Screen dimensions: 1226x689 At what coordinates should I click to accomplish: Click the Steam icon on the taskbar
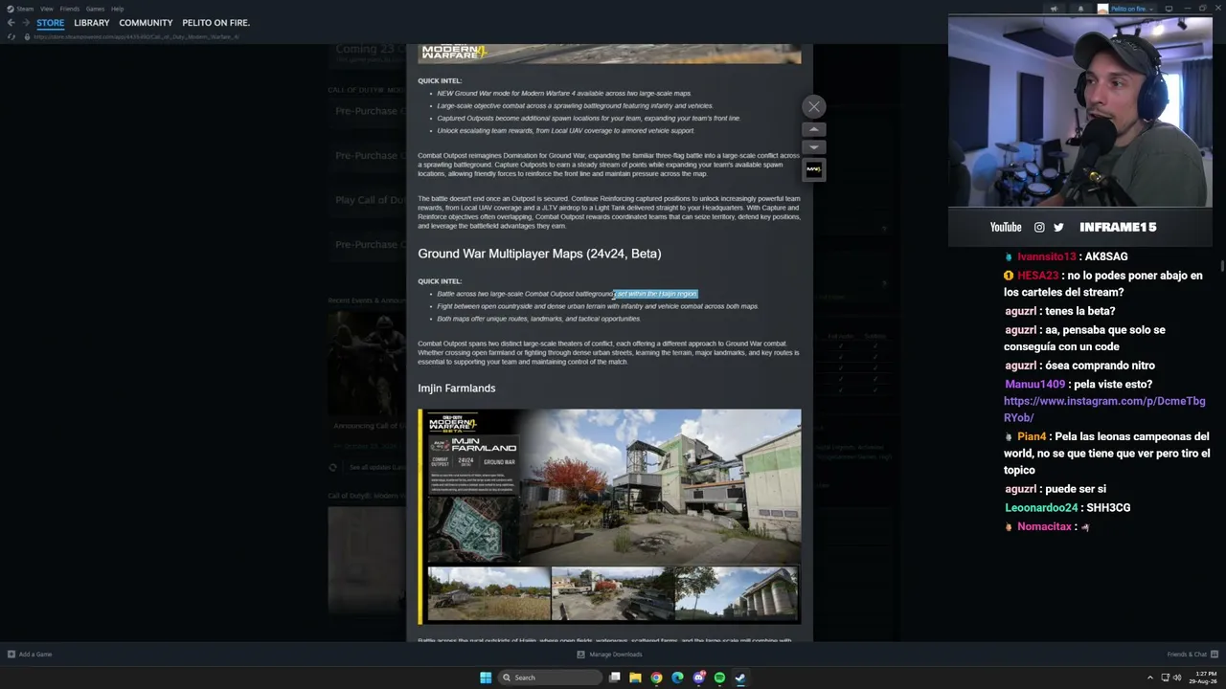(740, 678)
